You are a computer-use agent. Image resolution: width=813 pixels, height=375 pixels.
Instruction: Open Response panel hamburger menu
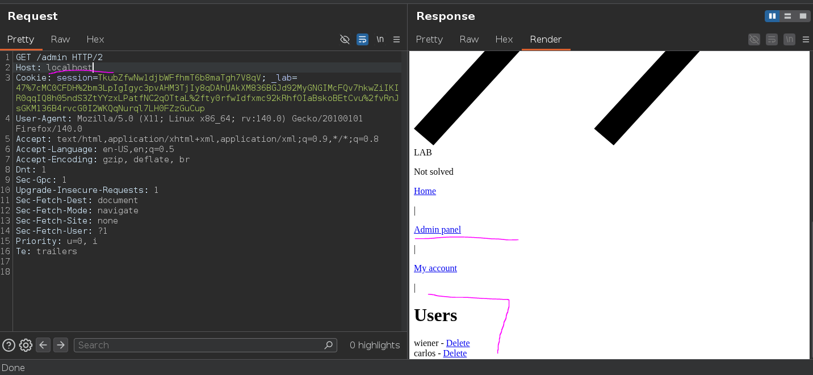[806, 39]
